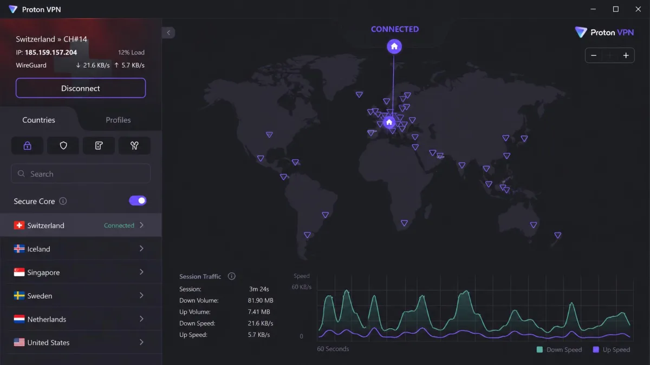
Task: Select the South Africa server marker on map
Action: tap(404, 223)
